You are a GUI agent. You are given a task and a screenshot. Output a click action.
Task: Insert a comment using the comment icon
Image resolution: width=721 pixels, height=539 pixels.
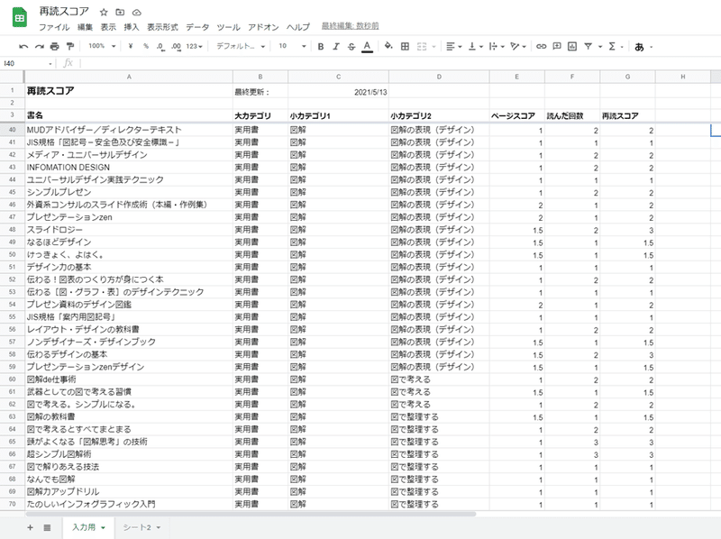[555, 44]
